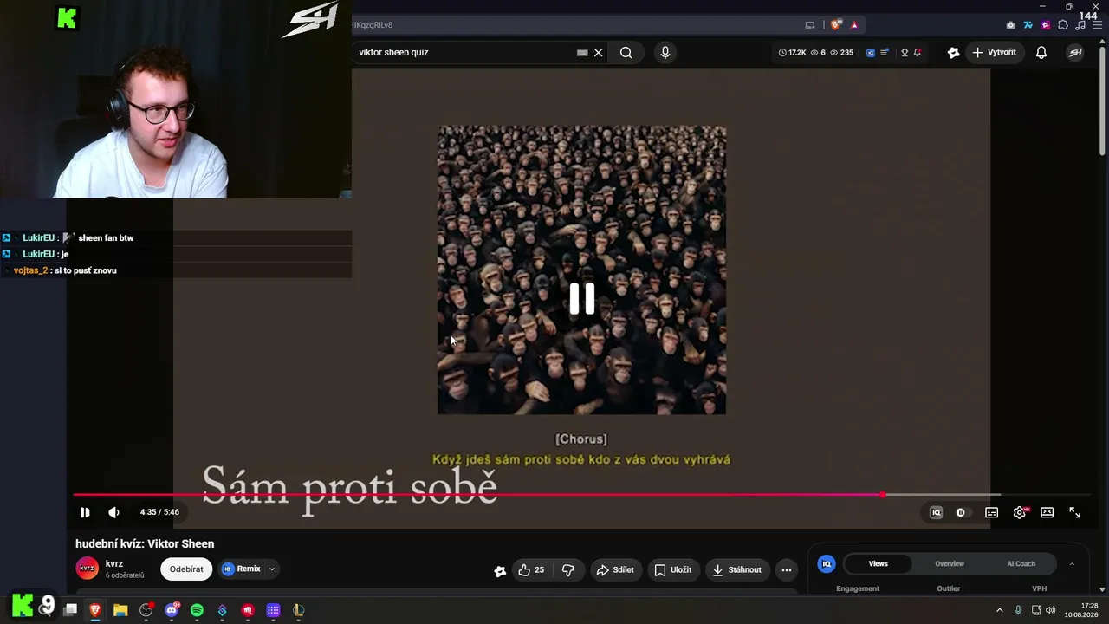Like the video with thumbs up
The height and width of the screenshot is (624, 1109).
531,569
